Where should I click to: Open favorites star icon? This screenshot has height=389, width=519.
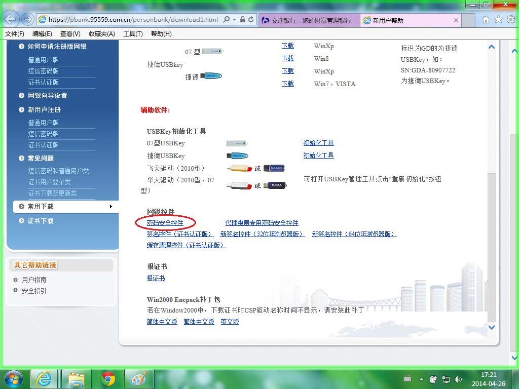(x=498, y=20)
